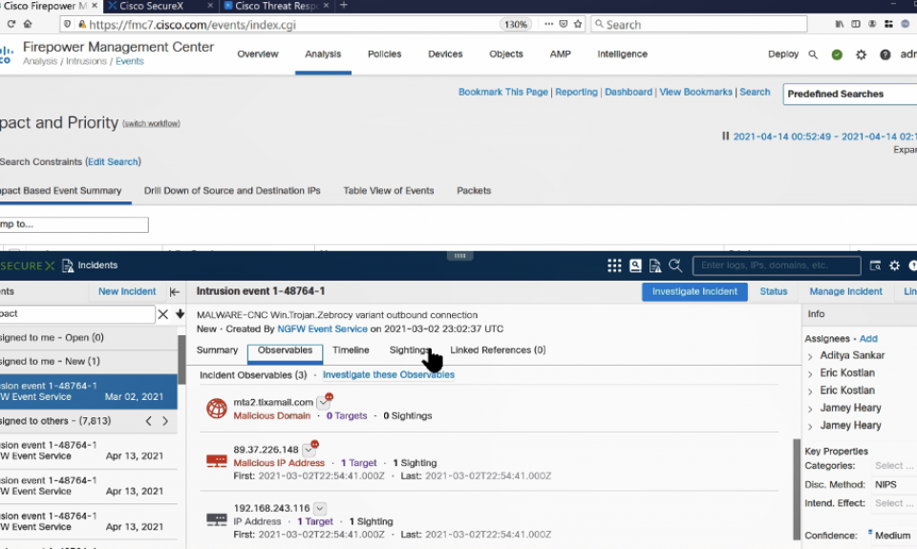The width and height of the screenshot is (917, 549).
Task: Open the Categories select dropdown
Action: (x=894, y=465)
